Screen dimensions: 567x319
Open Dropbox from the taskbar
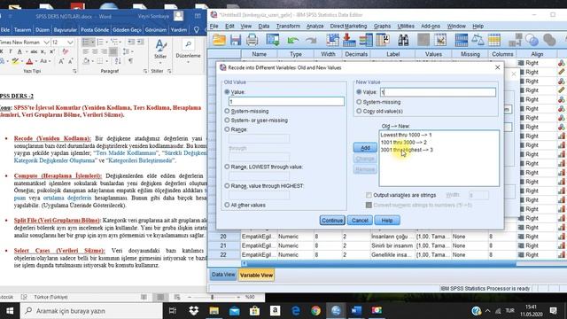[x=194, y=310]
